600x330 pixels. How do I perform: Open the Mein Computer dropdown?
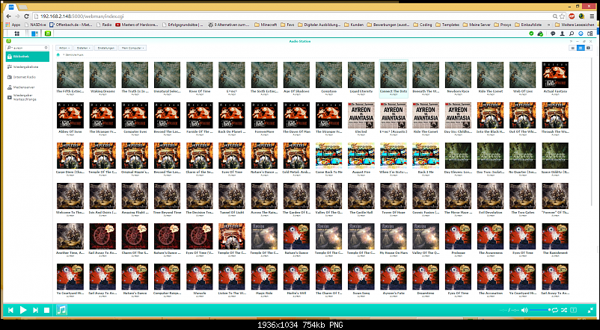pyautogui.click(x=132, y=48)
